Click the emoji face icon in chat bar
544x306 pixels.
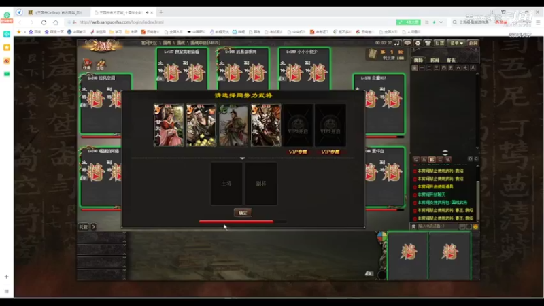coord(475,226)
